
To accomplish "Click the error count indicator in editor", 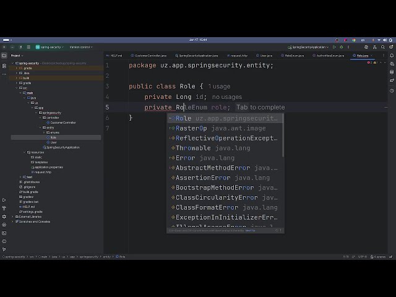I will coord(369,62).
